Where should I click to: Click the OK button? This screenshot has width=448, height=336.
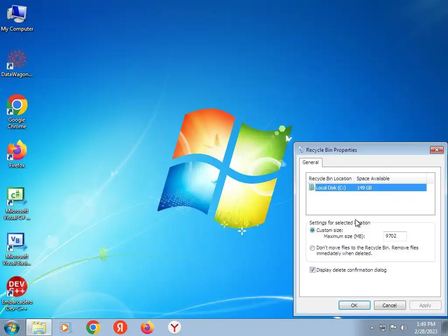coord(354,305)
